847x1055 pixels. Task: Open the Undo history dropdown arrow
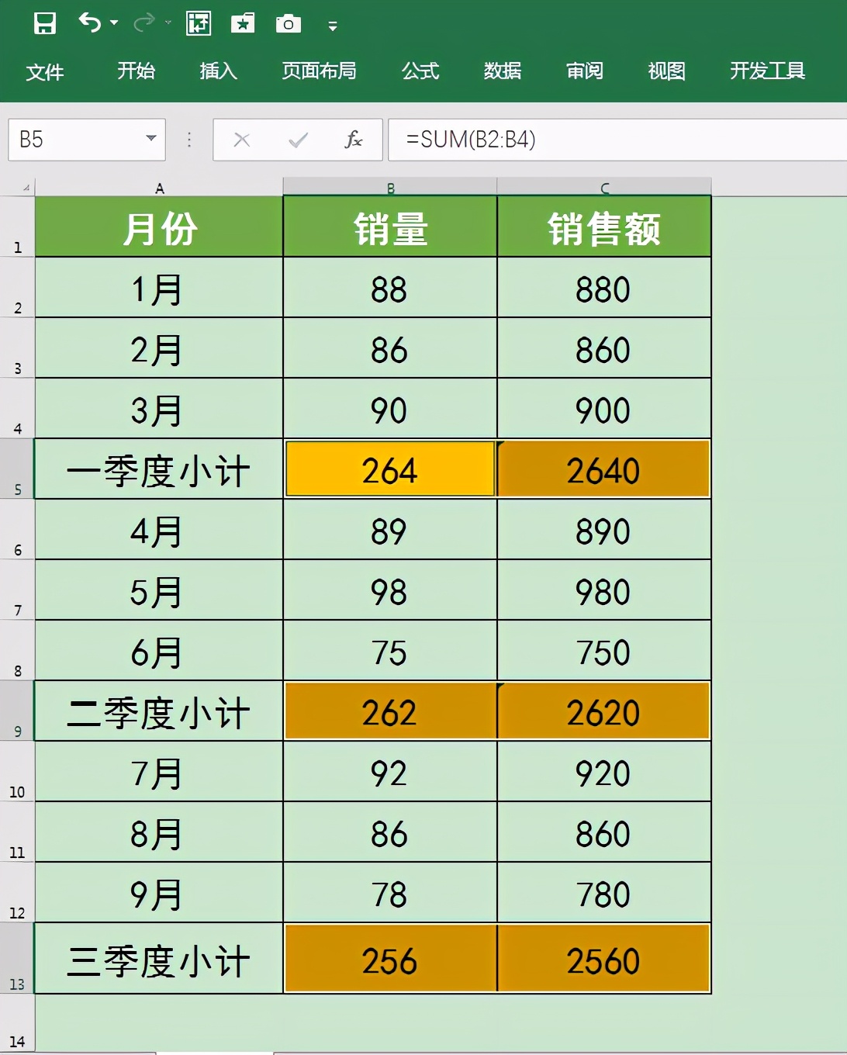pos(115,23)
